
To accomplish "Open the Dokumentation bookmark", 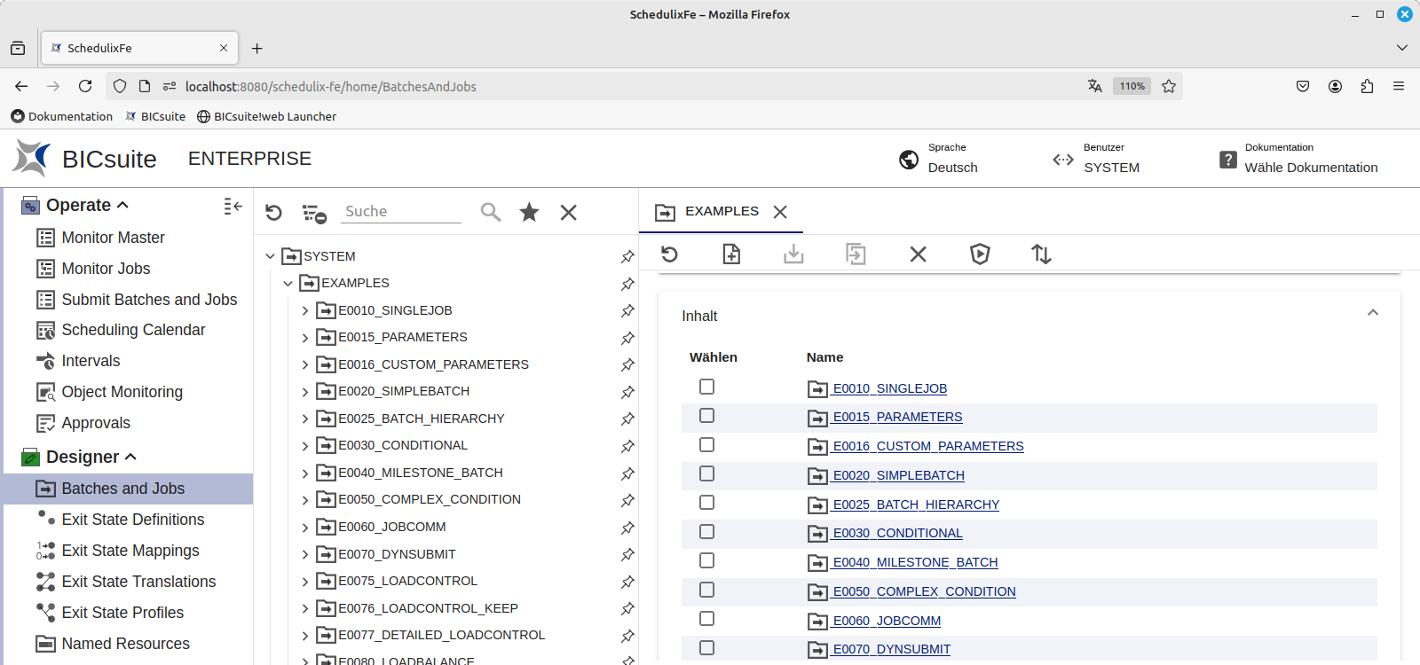I will (62, 116).
